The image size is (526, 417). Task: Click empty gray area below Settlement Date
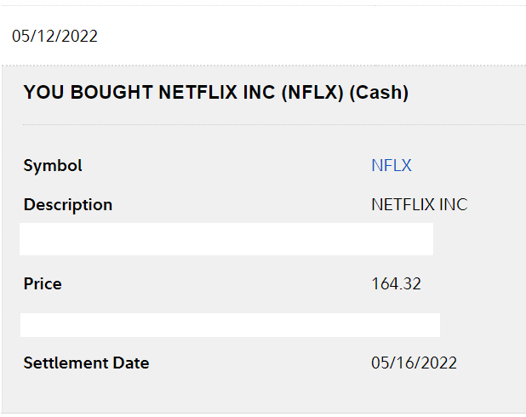255,396
